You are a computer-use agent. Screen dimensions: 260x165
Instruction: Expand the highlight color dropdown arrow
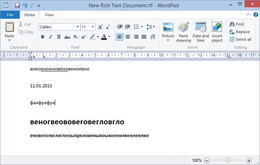click(x=98, y=37)
